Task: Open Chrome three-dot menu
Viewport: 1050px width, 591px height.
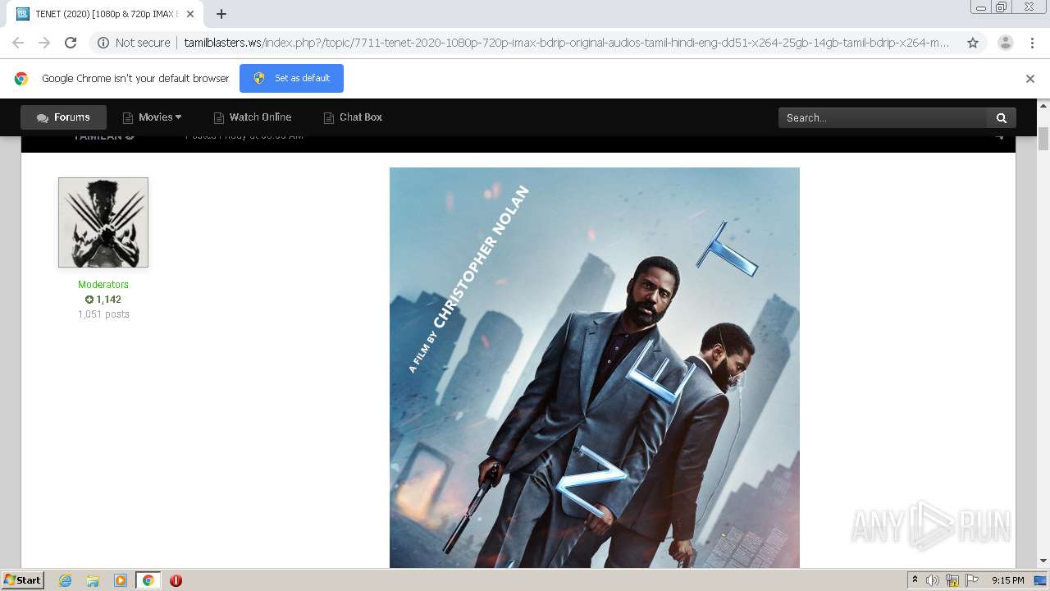Action: pyautogui.click(x=1032, y=43)
